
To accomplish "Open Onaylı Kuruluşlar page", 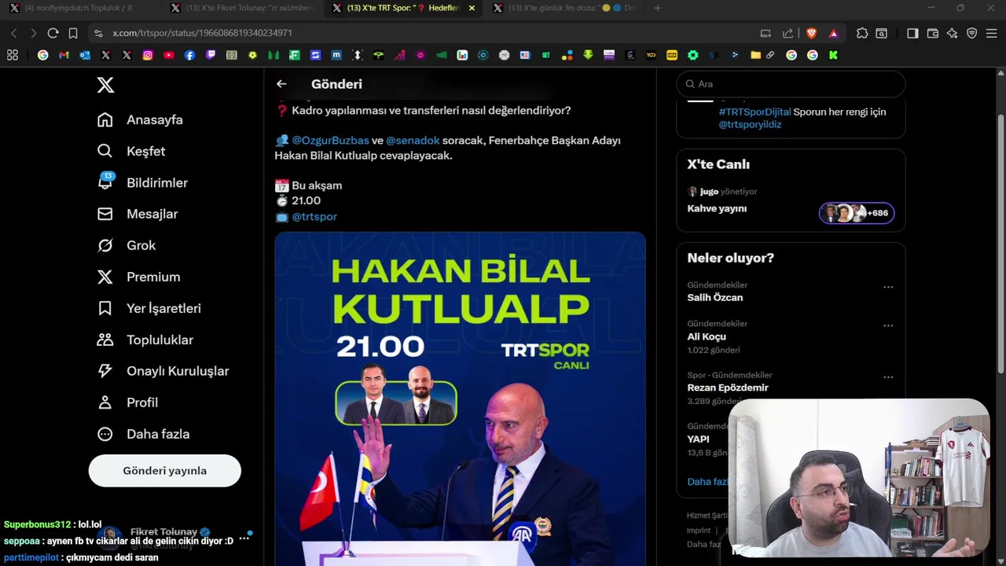I will coord(163,371).
